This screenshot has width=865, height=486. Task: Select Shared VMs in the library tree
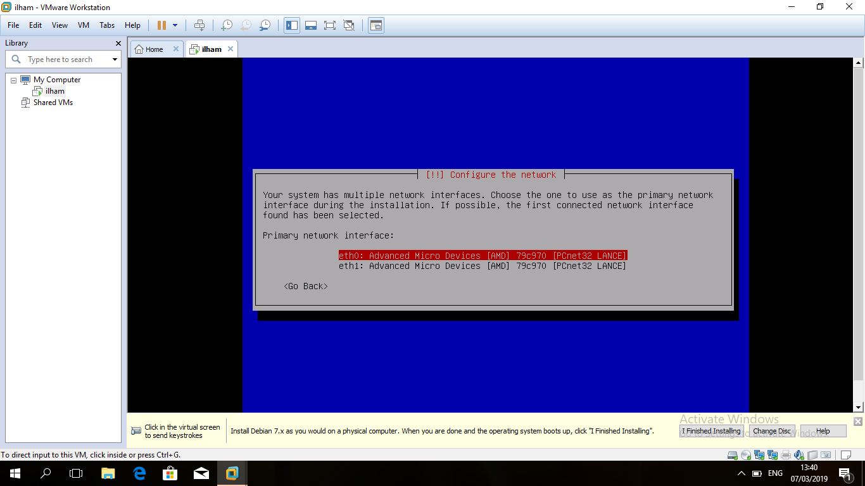53,103
